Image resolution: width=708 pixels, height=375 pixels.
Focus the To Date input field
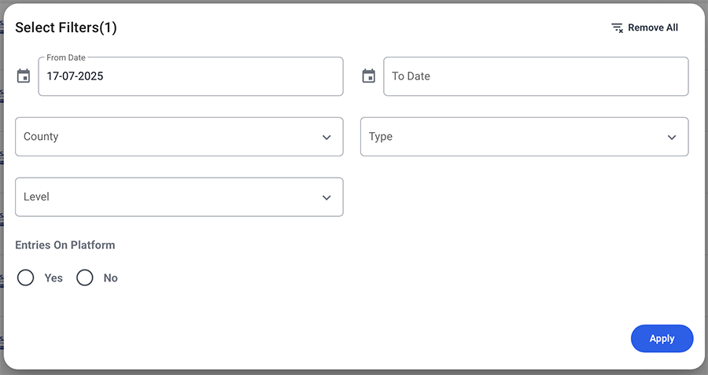(536, 76)
